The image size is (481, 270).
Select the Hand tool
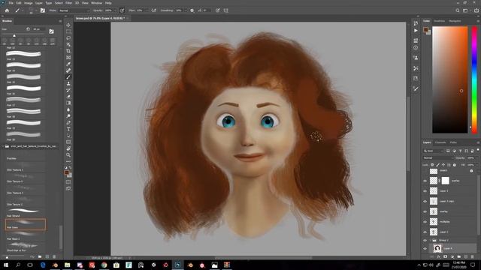click(68, 148)
